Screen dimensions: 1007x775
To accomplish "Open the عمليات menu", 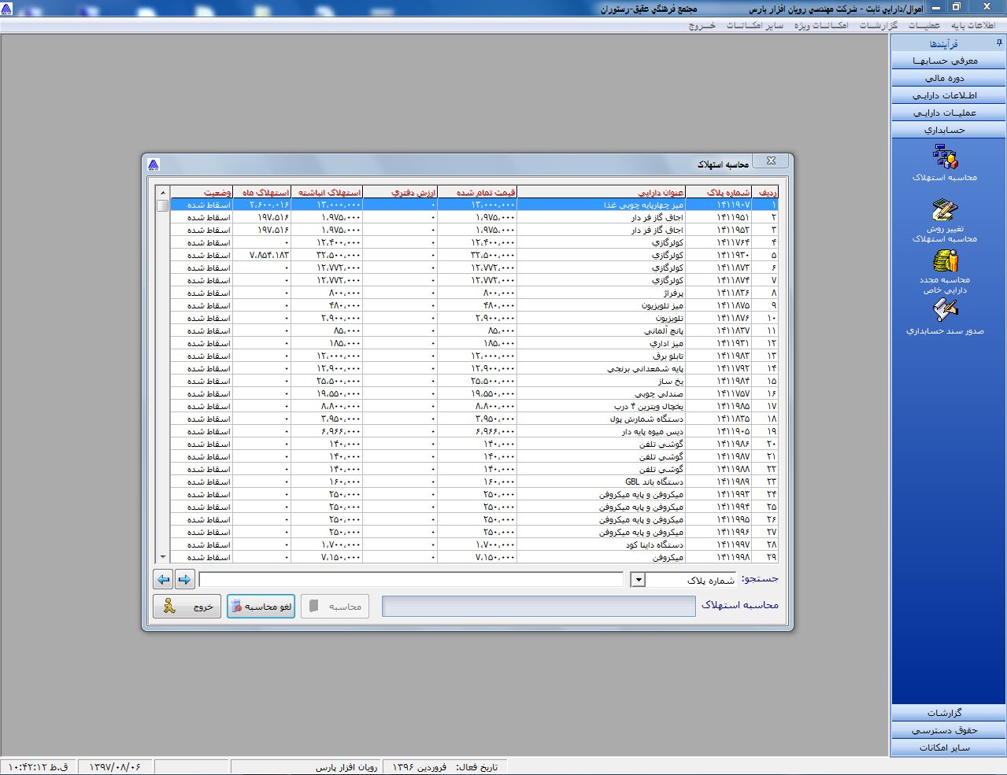I will (924, 25).
